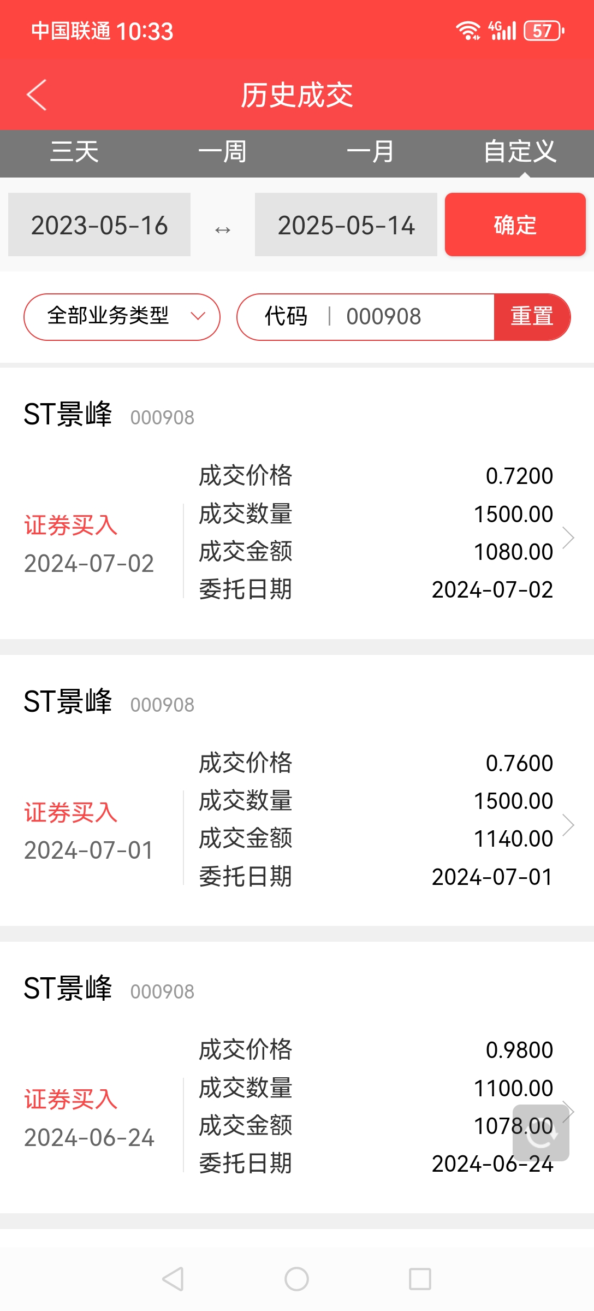Select the 自定义 tab
This screenshot has height=1311, width=594.
520,152
